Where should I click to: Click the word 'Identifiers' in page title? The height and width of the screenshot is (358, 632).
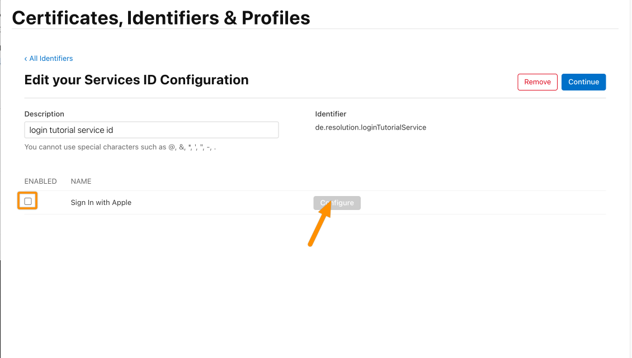pyautogui.click(x=172, y=18)
